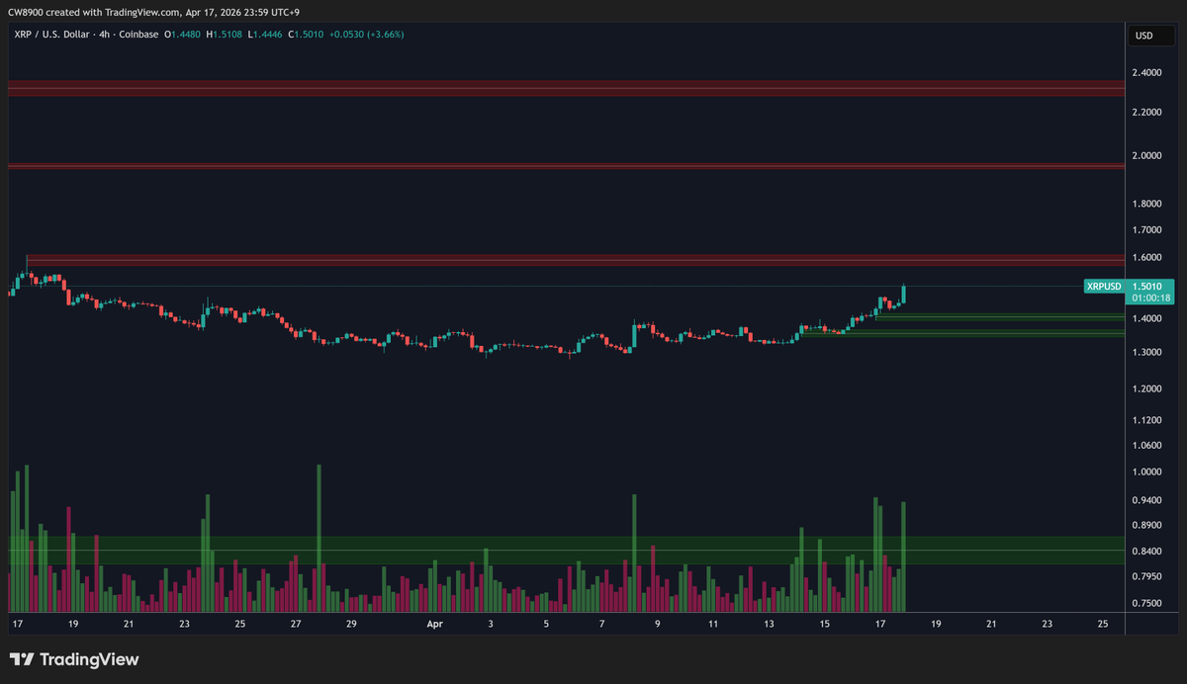Select the Apr label on the time axis
This screenshot has width=1187, height=684.
pos(434,624)
